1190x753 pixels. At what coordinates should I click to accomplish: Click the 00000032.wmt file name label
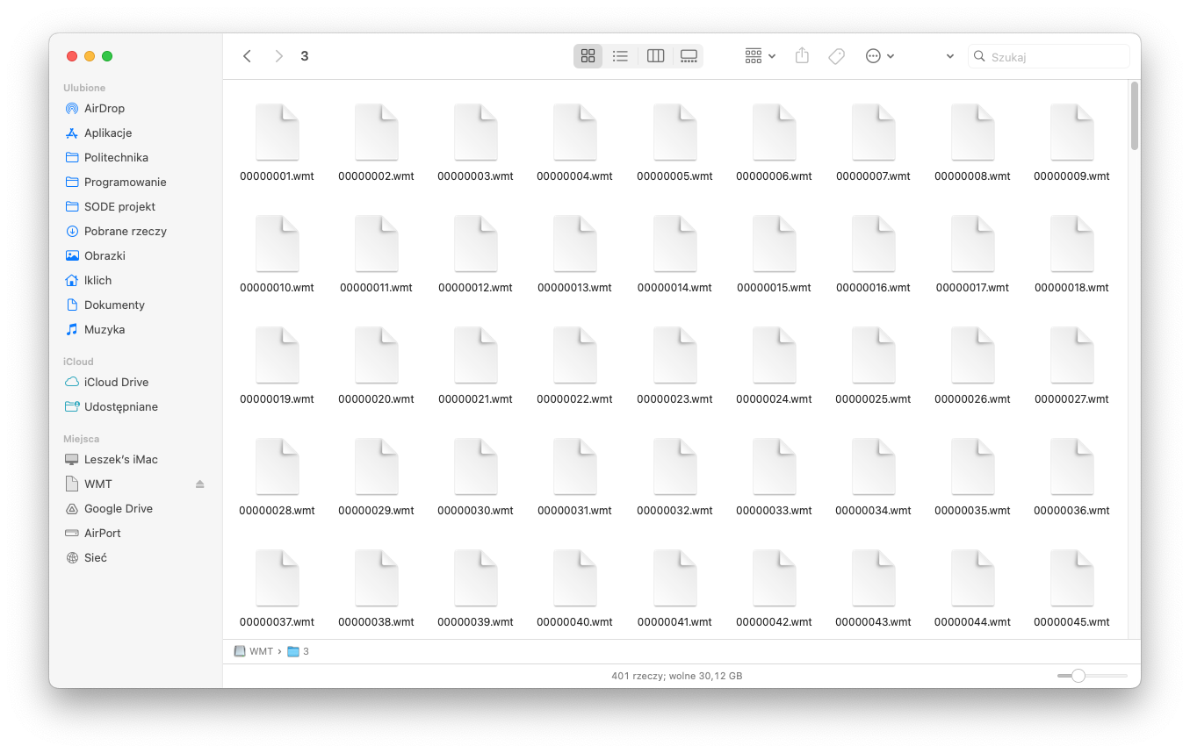674,511
